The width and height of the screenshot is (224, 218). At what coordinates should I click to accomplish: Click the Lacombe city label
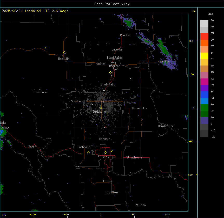tap(117, 49)
